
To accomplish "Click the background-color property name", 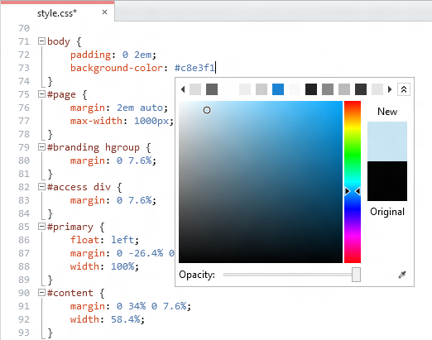I will (x=117, y=68).
